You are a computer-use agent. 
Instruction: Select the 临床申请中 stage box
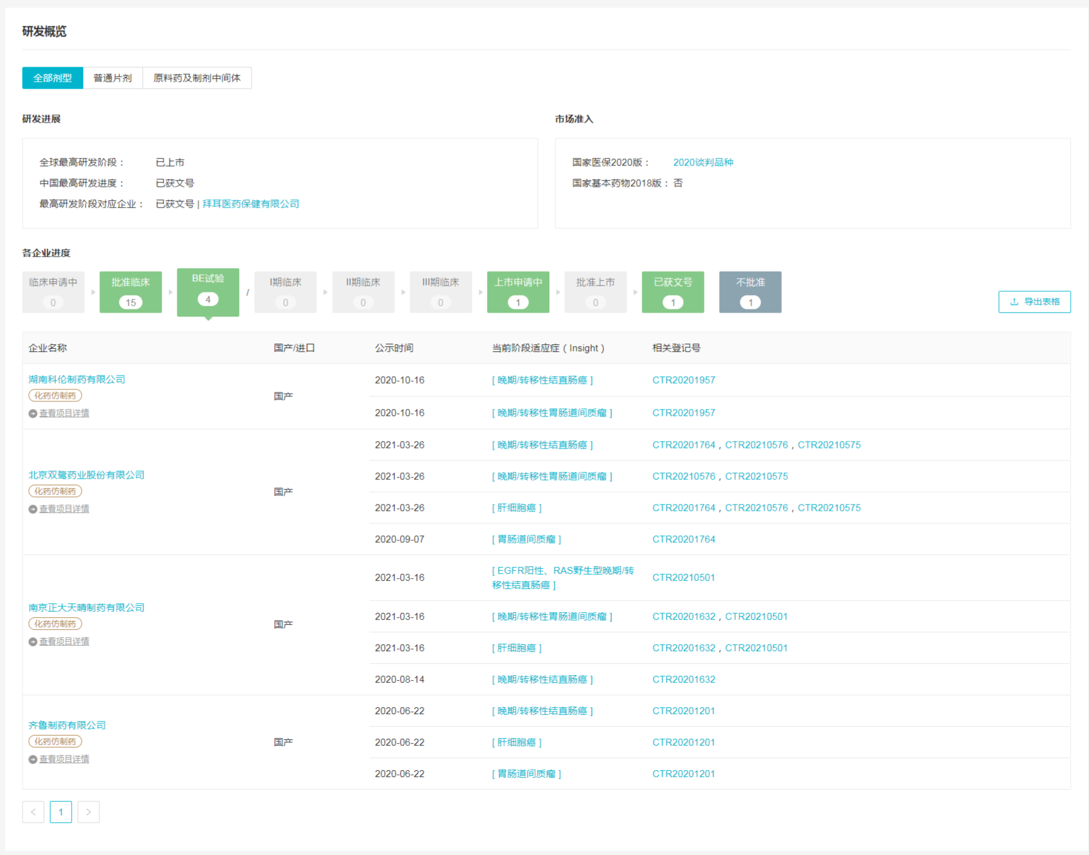(53, 292)
